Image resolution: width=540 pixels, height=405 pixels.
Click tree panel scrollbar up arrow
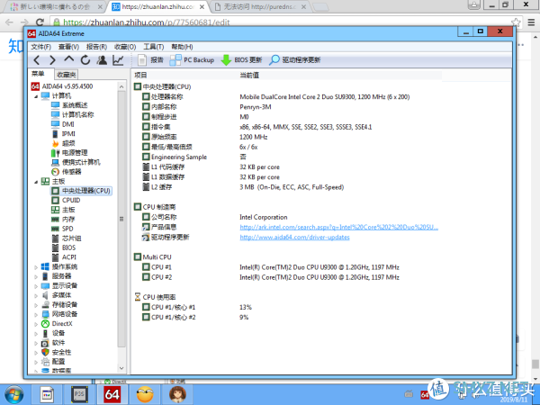(121, 86)
